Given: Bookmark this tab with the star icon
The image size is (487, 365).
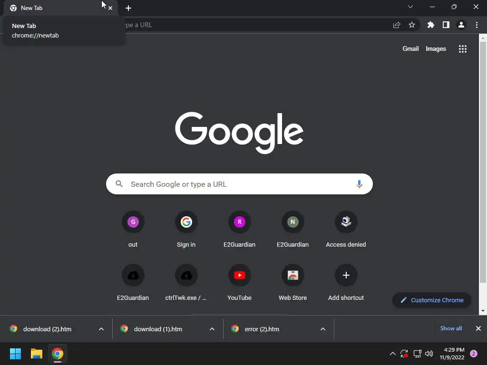Looking at the screenshot, I should pos(412,25).
